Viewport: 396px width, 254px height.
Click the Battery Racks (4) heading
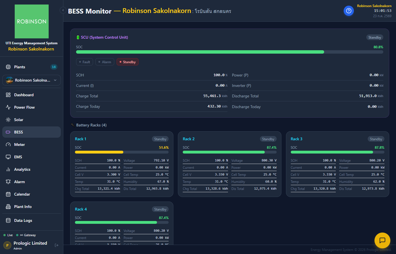click(x=91, y=125)
